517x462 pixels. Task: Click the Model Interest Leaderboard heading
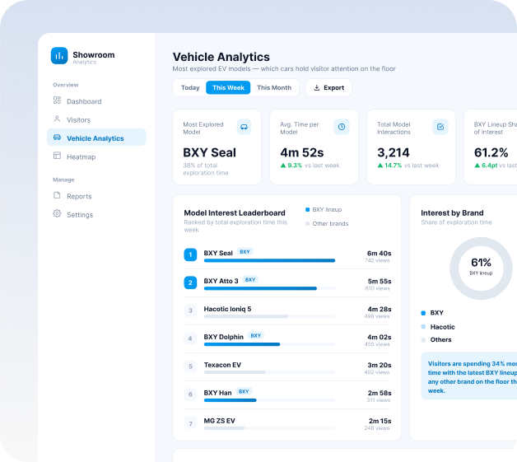(235, 213)
